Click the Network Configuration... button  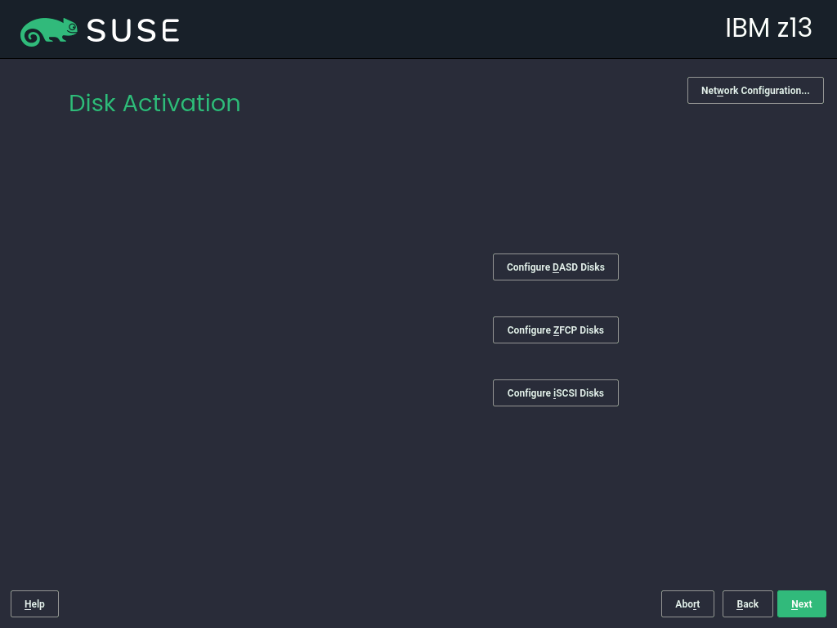click(x=755, y=90)
